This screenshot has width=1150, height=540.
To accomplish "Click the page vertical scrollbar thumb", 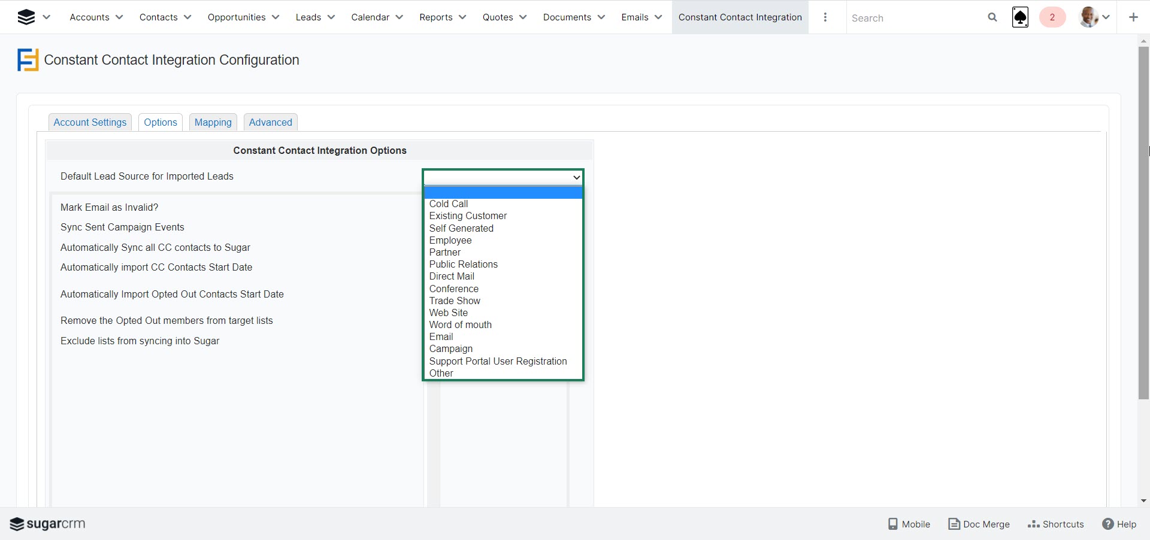I will pos(1143,223).
